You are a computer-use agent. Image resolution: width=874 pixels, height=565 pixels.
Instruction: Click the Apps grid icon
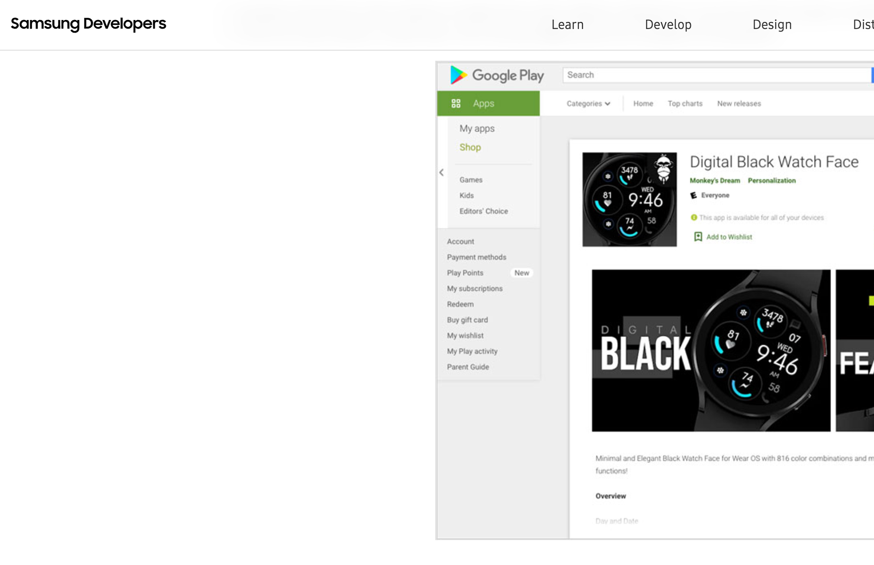456,103
